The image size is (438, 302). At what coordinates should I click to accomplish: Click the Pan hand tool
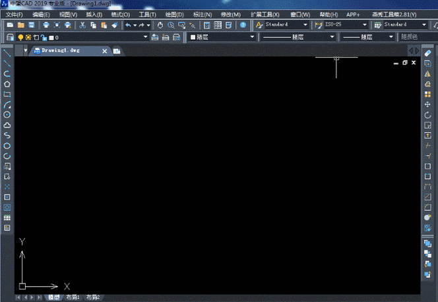(x=160, y=25)
